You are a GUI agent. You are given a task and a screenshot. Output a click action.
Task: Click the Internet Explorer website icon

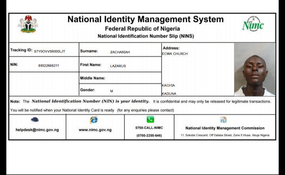(94, 120)
